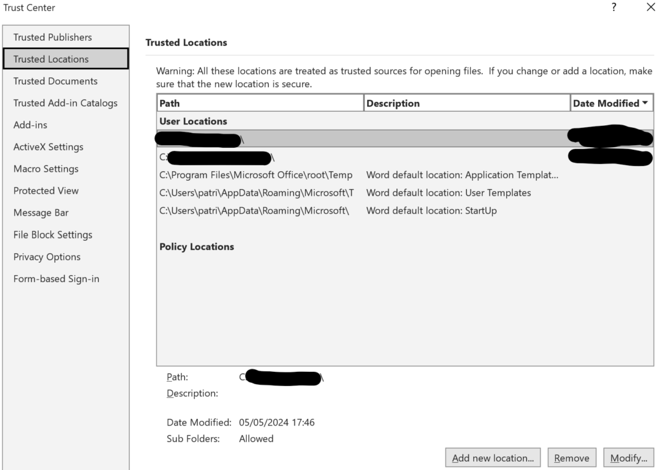Screen dimensions: 662x470
Task: Remove the selected trusted location
Action: [x=571, y=458]
